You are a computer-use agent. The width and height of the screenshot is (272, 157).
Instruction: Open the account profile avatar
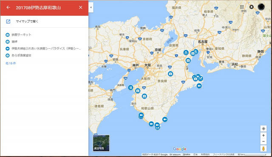(261, 7)
